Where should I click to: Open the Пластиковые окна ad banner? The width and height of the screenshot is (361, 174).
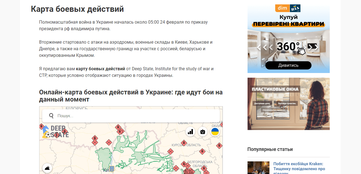click(x=289, y=104)
